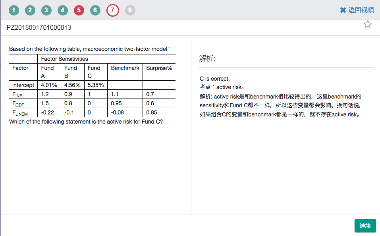380x236 pixels.
Task: Bookmark the question with the star icon
Action: point(368,25)
